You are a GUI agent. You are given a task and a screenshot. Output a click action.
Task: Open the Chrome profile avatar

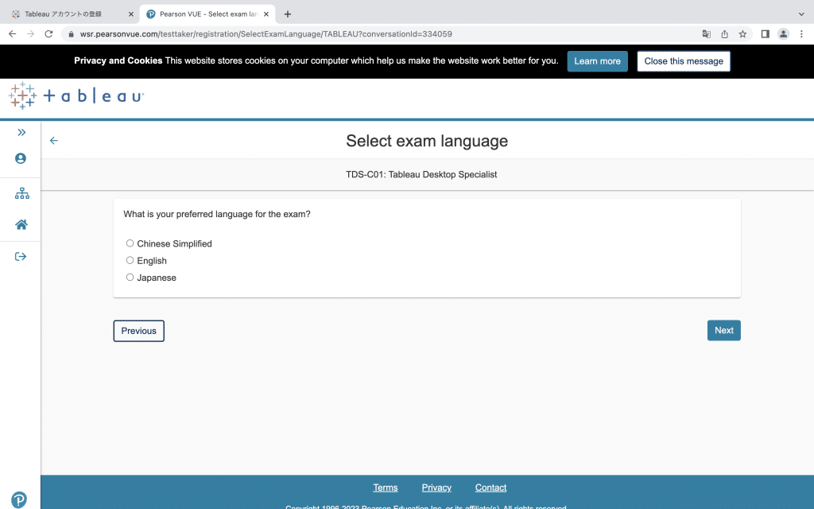pyautogui.click(x=783, y=33)
